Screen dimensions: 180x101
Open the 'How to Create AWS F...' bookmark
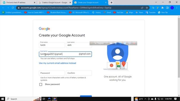34,12
